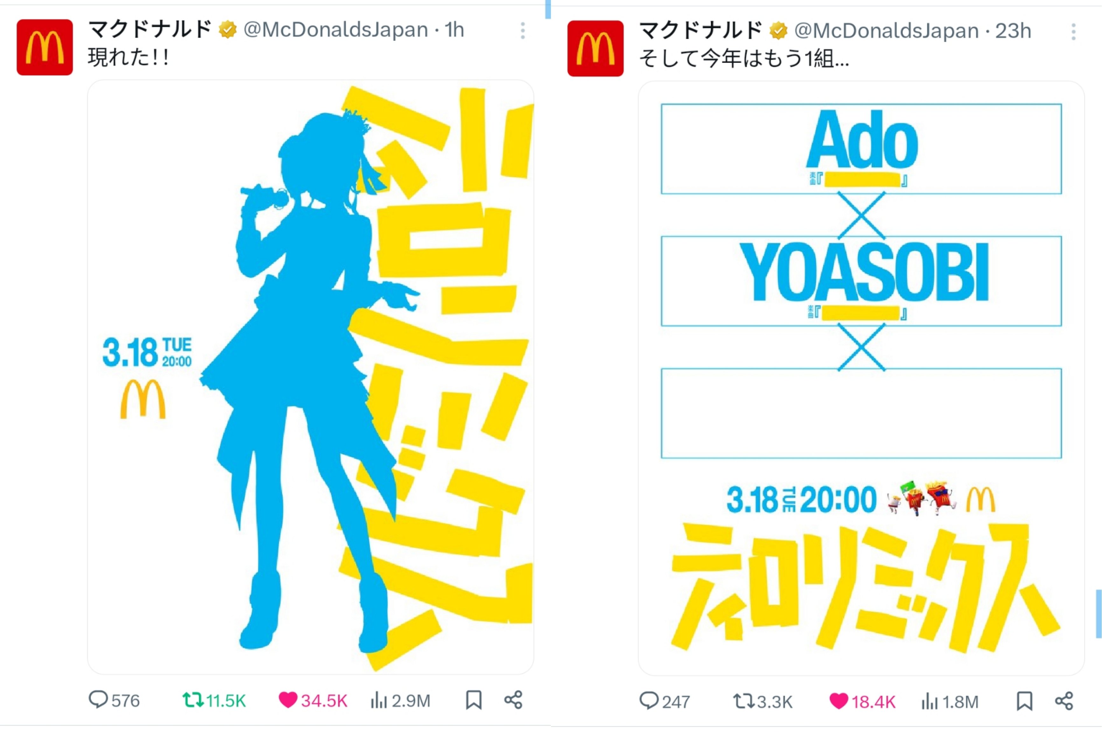Unlike the tweet with 18.4K likes

[863, 701]
